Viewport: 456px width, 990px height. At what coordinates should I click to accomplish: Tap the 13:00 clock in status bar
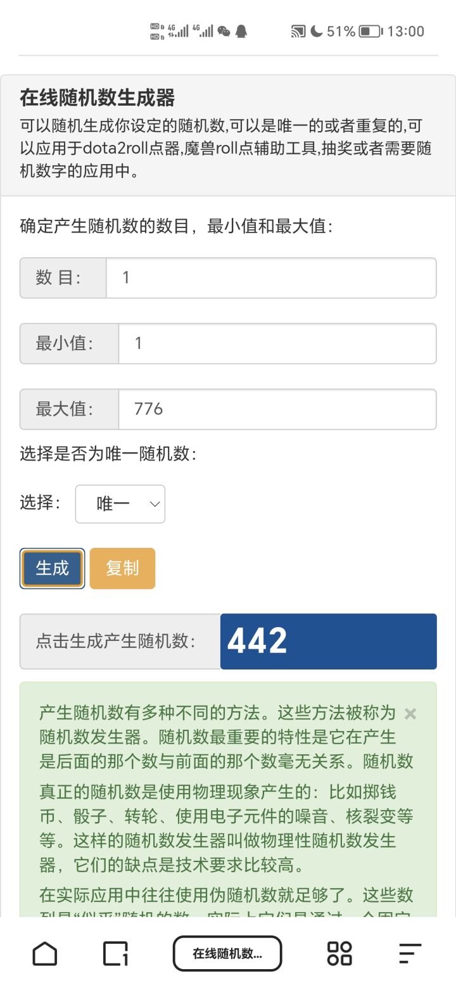pos(405,31)
